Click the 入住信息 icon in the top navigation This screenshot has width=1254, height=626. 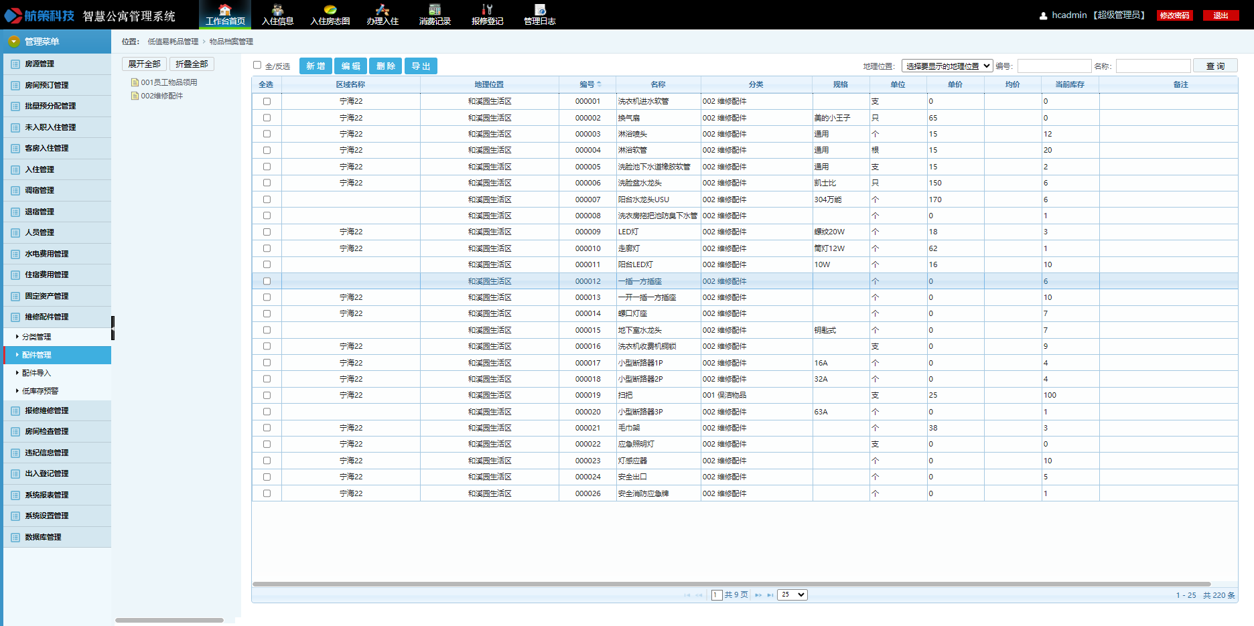coord(277,10)
